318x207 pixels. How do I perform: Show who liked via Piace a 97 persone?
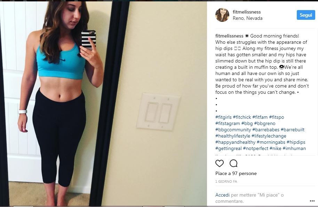click(236, 173)
